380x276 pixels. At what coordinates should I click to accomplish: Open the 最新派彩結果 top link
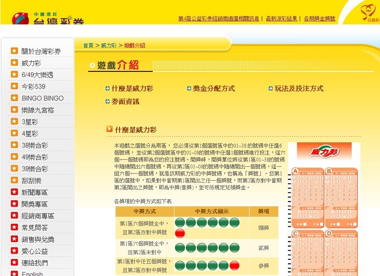point(281,19)
